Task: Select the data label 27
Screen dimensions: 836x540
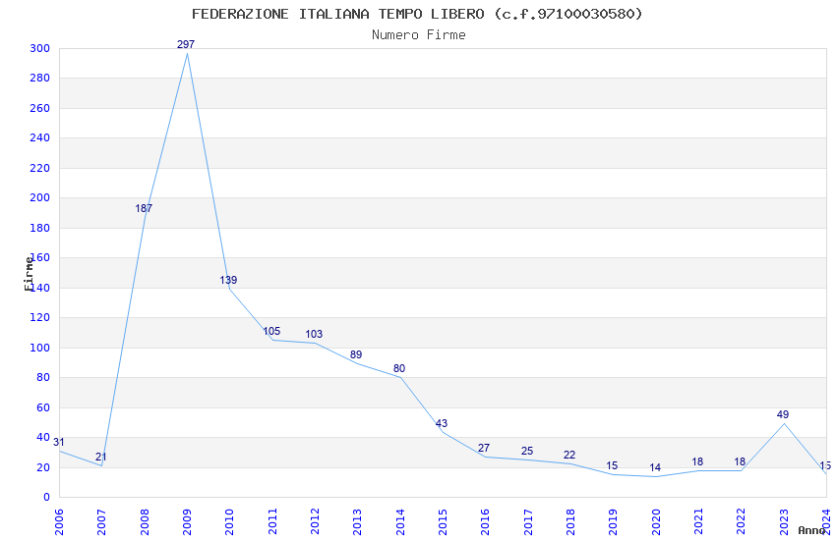Action: point(484,448)
